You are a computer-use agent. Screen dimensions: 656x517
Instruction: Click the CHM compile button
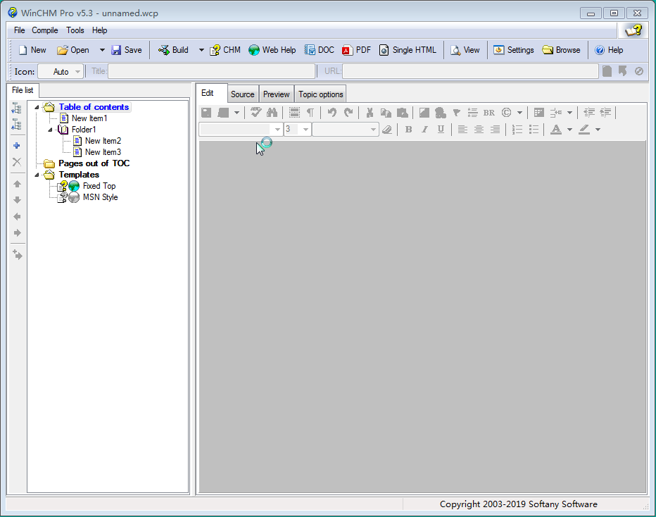225,50
